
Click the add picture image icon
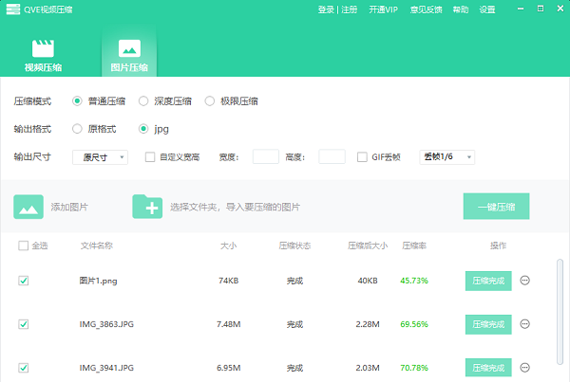28,206
